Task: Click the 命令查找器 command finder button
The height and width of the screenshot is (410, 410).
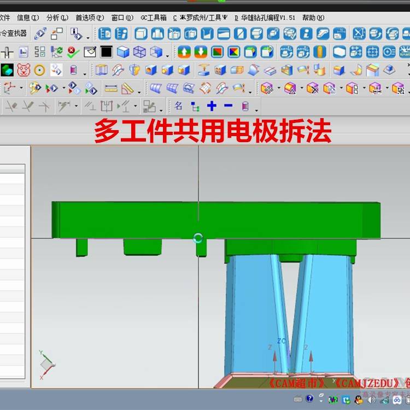Action: 13,34
